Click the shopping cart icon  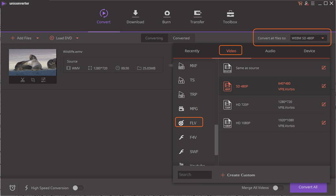[300, 3]
